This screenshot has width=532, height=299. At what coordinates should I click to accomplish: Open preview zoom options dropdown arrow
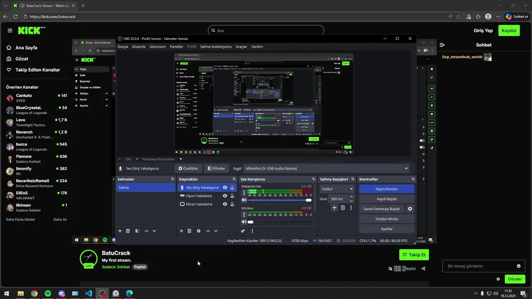click(181, 159)
